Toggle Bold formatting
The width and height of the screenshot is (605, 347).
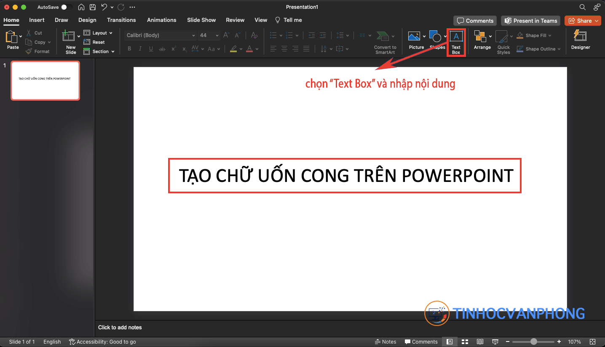129,49
